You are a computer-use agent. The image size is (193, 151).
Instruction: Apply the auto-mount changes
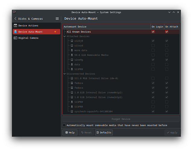172,133
